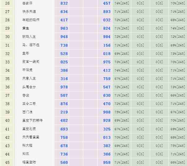Click the name link in row 26
Screen dimensions: 187x166
pyautogui.click(x=28, y=3)
